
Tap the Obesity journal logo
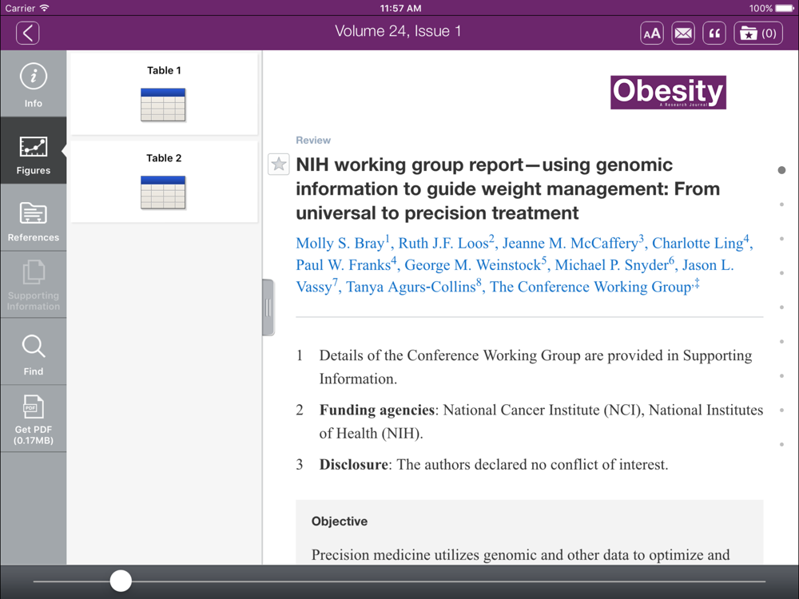point(668,92)
